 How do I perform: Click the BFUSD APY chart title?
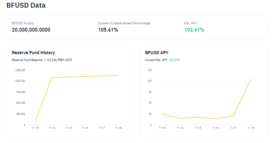pyautogui.click(x=157, y=53)
